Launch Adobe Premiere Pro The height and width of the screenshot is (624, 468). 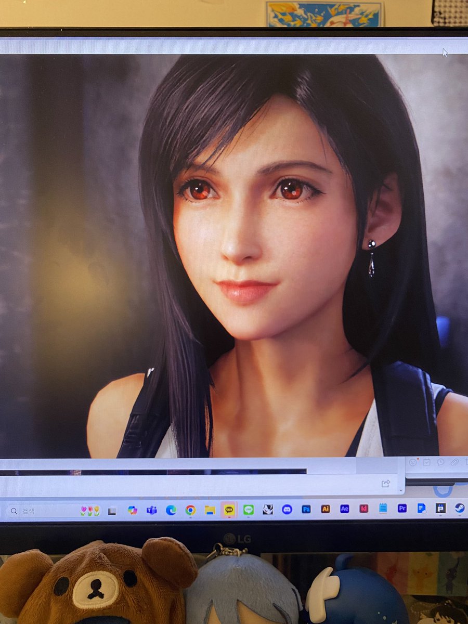pos(402,508)
